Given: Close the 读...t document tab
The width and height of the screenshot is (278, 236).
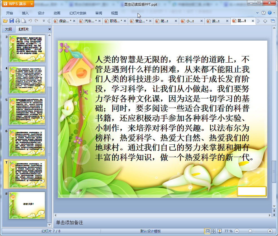Looking at the screenshot, I should (227, 21).
